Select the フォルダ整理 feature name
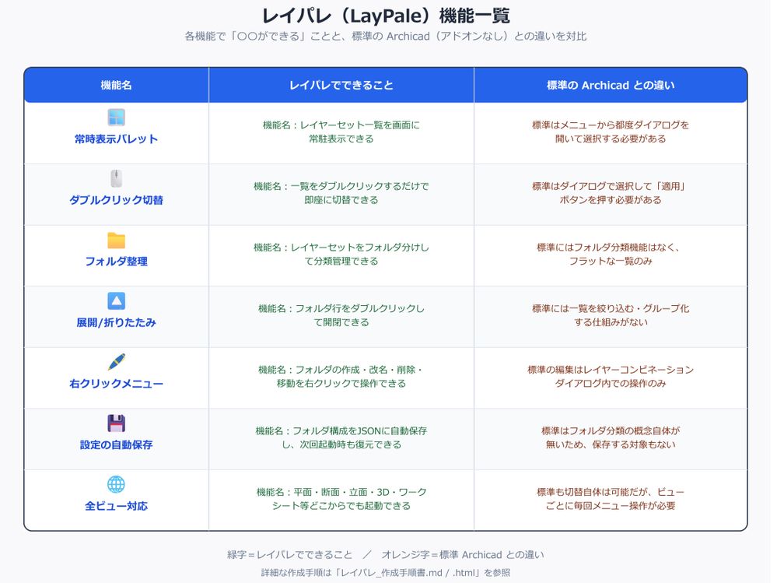This screenshot has height=583, width=777. (117, 262)
